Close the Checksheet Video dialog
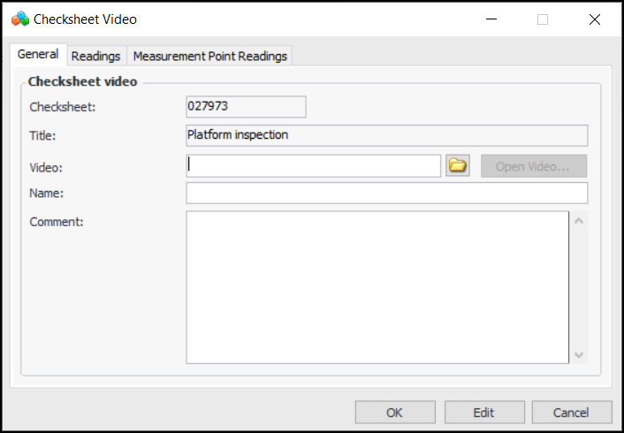 pos(594,19)
